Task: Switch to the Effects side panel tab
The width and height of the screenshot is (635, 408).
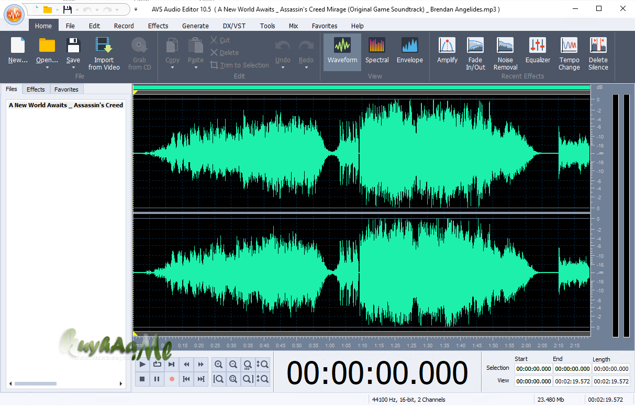Action: (x=36, y=89)
